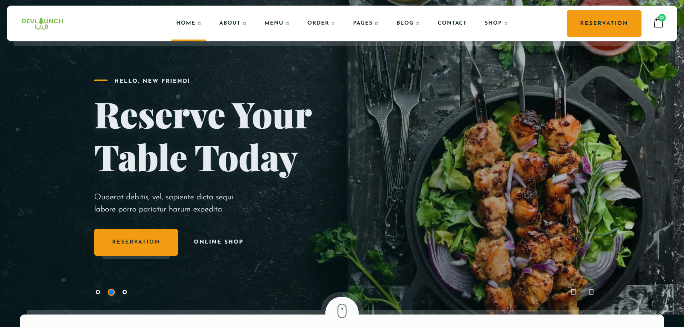This screenshot has height=327, width=684.
Task: Click the DevLaunch Lab logo
Action: tap(43, 24)
